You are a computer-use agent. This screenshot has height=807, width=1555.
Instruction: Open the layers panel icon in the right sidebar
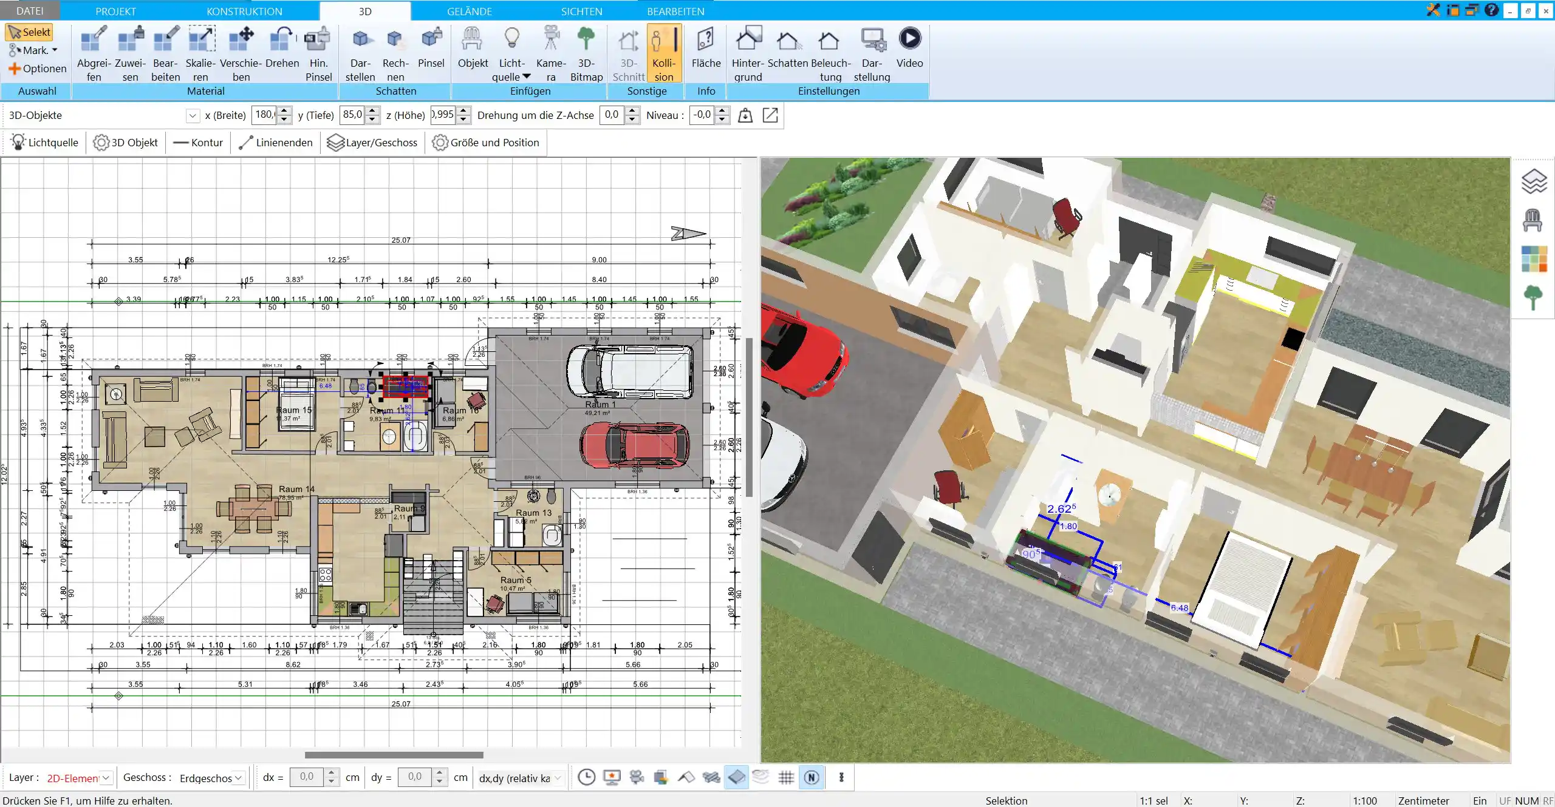[1533, 181]
